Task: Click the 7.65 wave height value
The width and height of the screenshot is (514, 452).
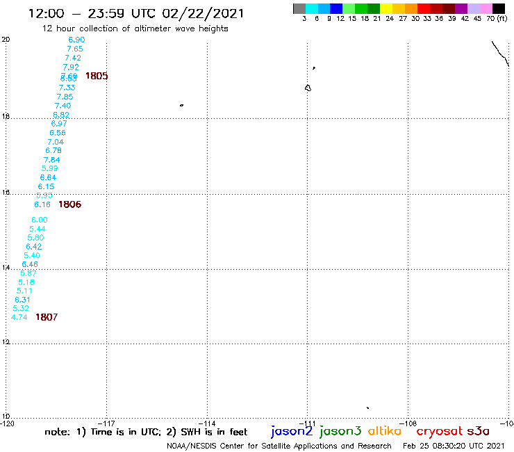Action: [75, 49]
